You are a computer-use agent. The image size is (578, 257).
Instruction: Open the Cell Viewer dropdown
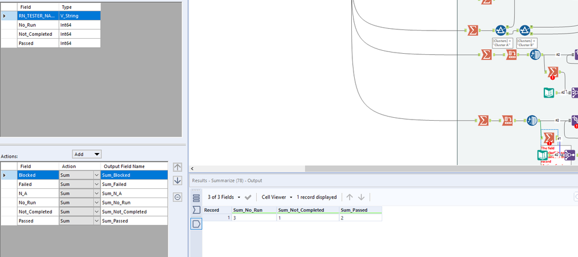tap(277, 197)
